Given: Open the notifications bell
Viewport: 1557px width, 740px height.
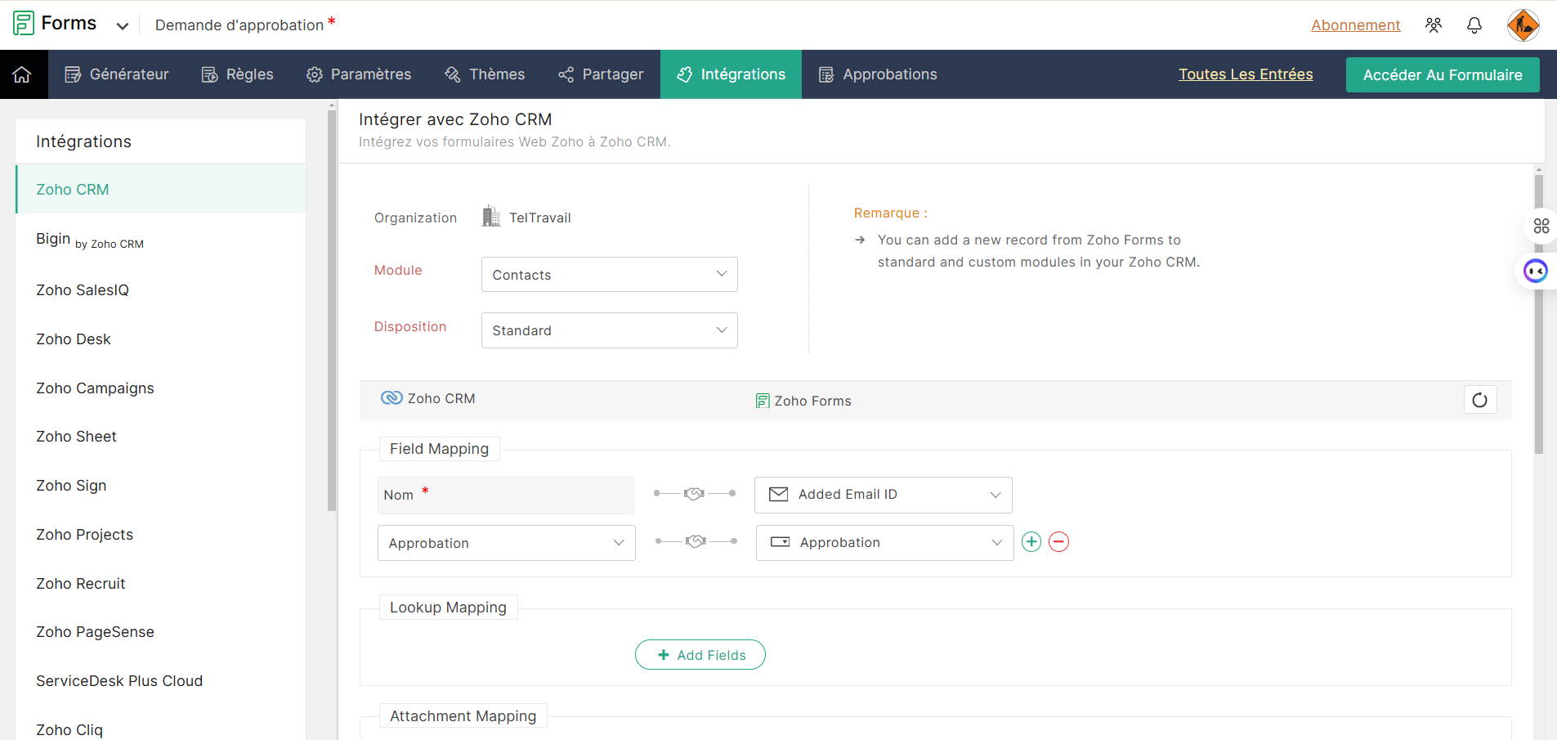Looking at the screenshot, I should (x=1474, y=25).
